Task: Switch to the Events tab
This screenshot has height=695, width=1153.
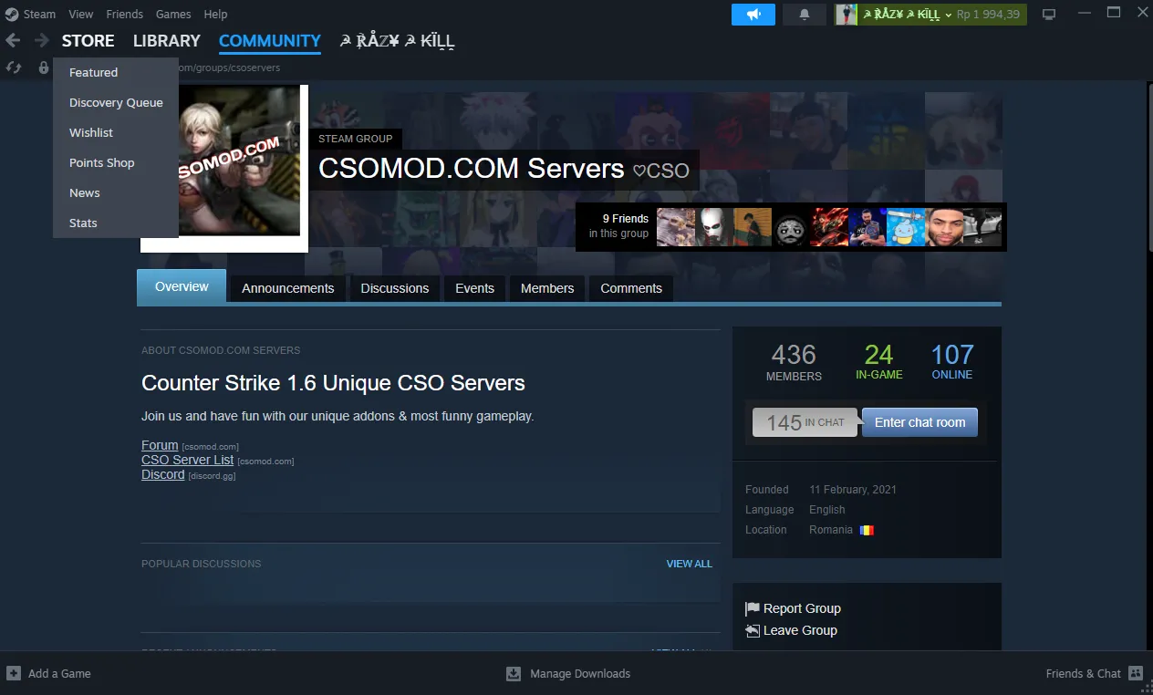Action: pos(474,288)
